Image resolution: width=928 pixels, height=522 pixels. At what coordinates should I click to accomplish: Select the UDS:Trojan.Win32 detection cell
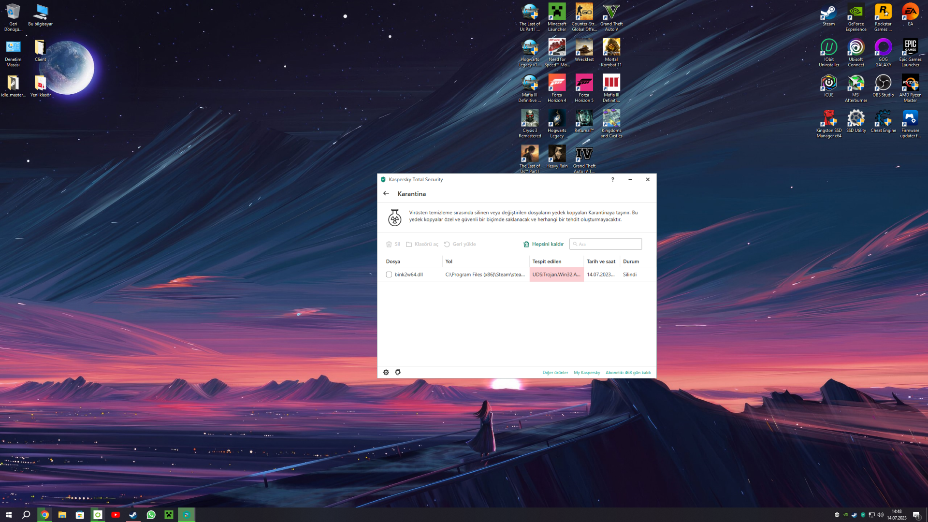click(556, 275)
